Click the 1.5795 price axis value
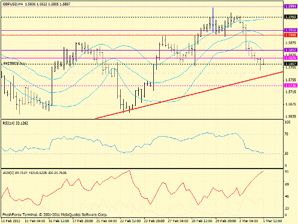 [x=291, y=67]
